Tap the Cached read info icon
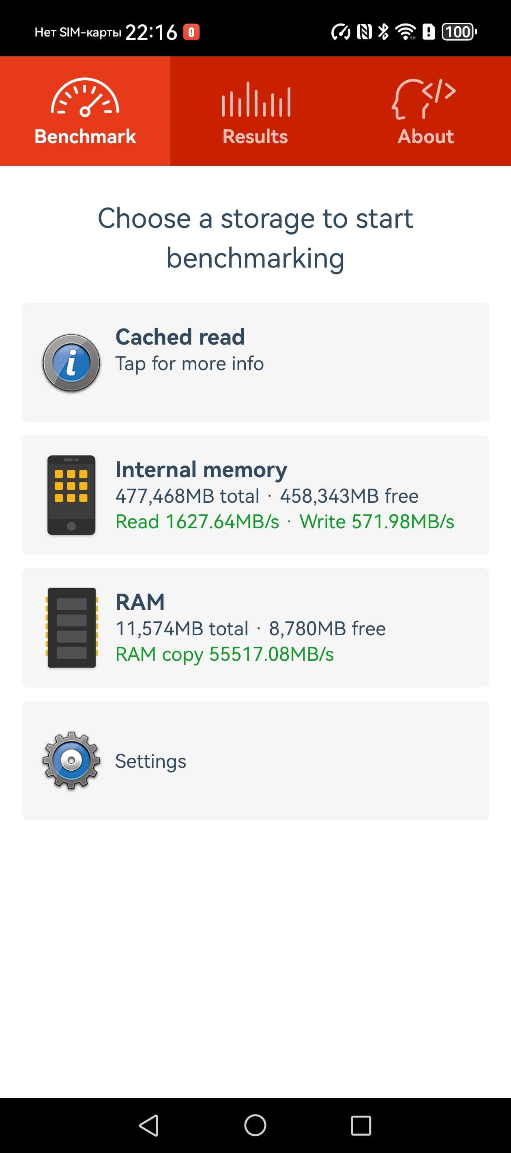Viewport: 511px width, 1153px height. [x=71, y=363]
